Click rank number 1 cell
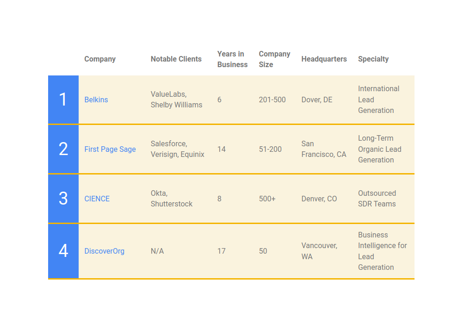The height and width of the screenshot is (324, 458). (63, 100)
